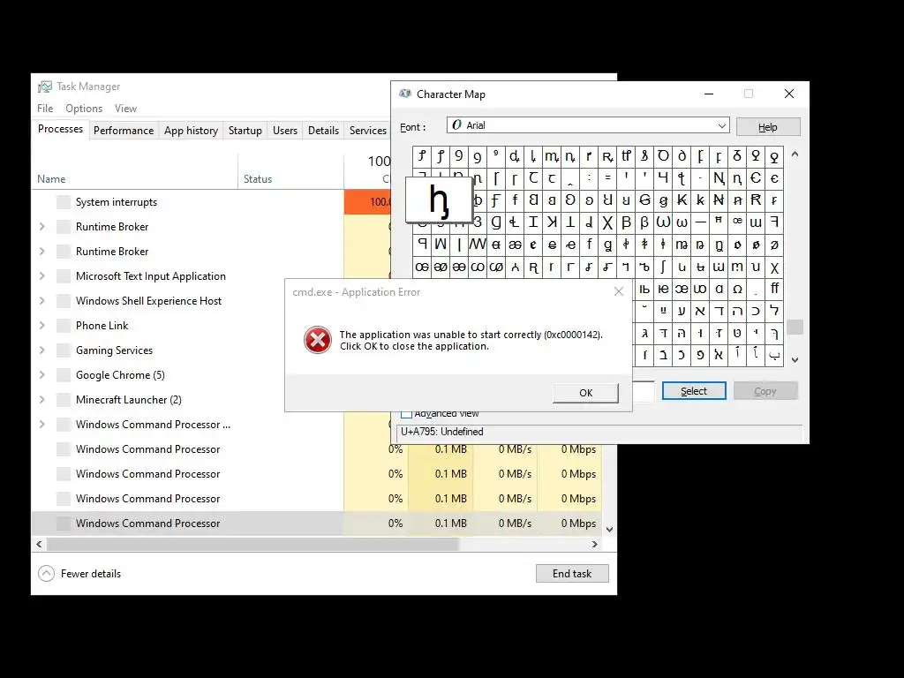Image resolution: width=904 pixels, height=678 pixels.
Task: Click OK in the Application Error dialog
Action: click(586, 393)
